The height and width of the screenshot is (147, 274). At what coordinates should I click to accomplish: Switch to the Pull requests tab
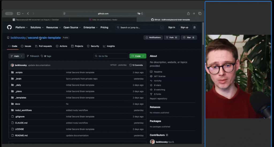coord(44,46)
